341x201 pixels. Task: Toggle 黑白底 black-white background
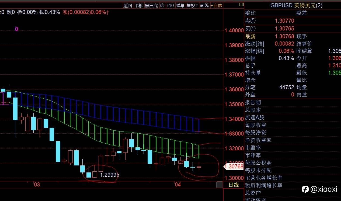pos(151,5)
